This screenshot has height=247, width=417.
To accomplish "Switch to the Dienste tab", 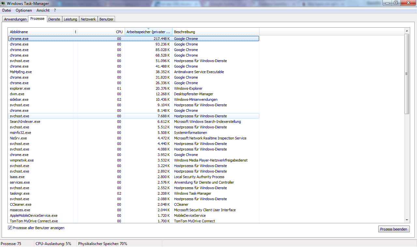I will click(54, 19).
